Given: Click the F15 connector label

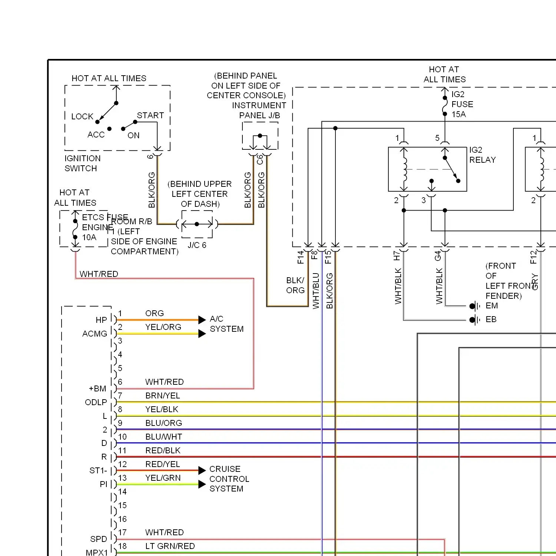Looking at the screenshot, I should coord(328,257).
